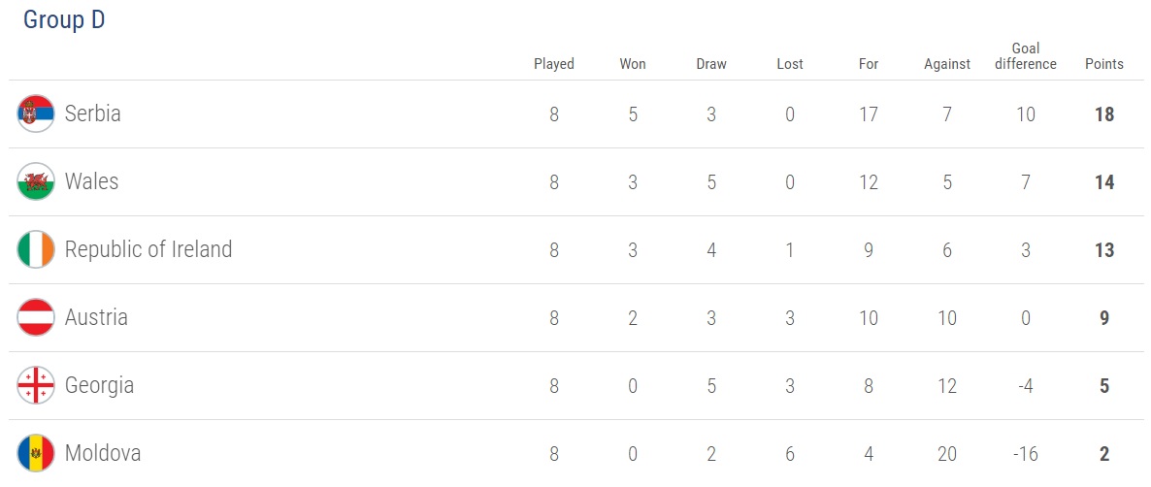1151x487 pixels.
Task: Click Moldova's -16 goal difference value
Action: (x=1025, y=453)
